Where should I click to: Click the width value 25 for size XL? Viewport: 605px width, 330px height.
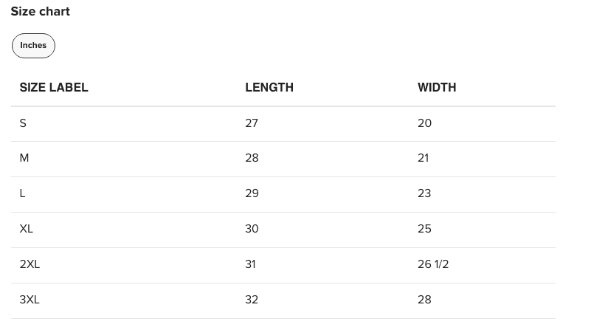[424, 229]
